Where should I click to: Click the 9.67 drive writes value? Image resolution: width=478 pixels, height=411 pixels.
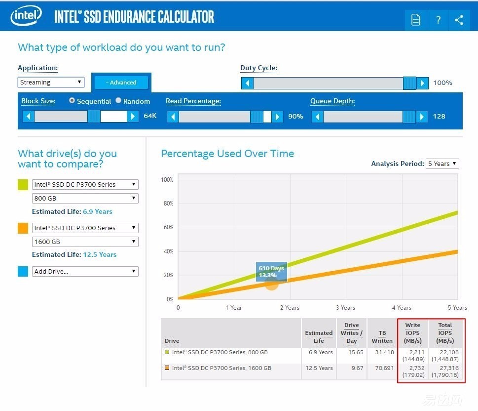(x=357, y=368)
